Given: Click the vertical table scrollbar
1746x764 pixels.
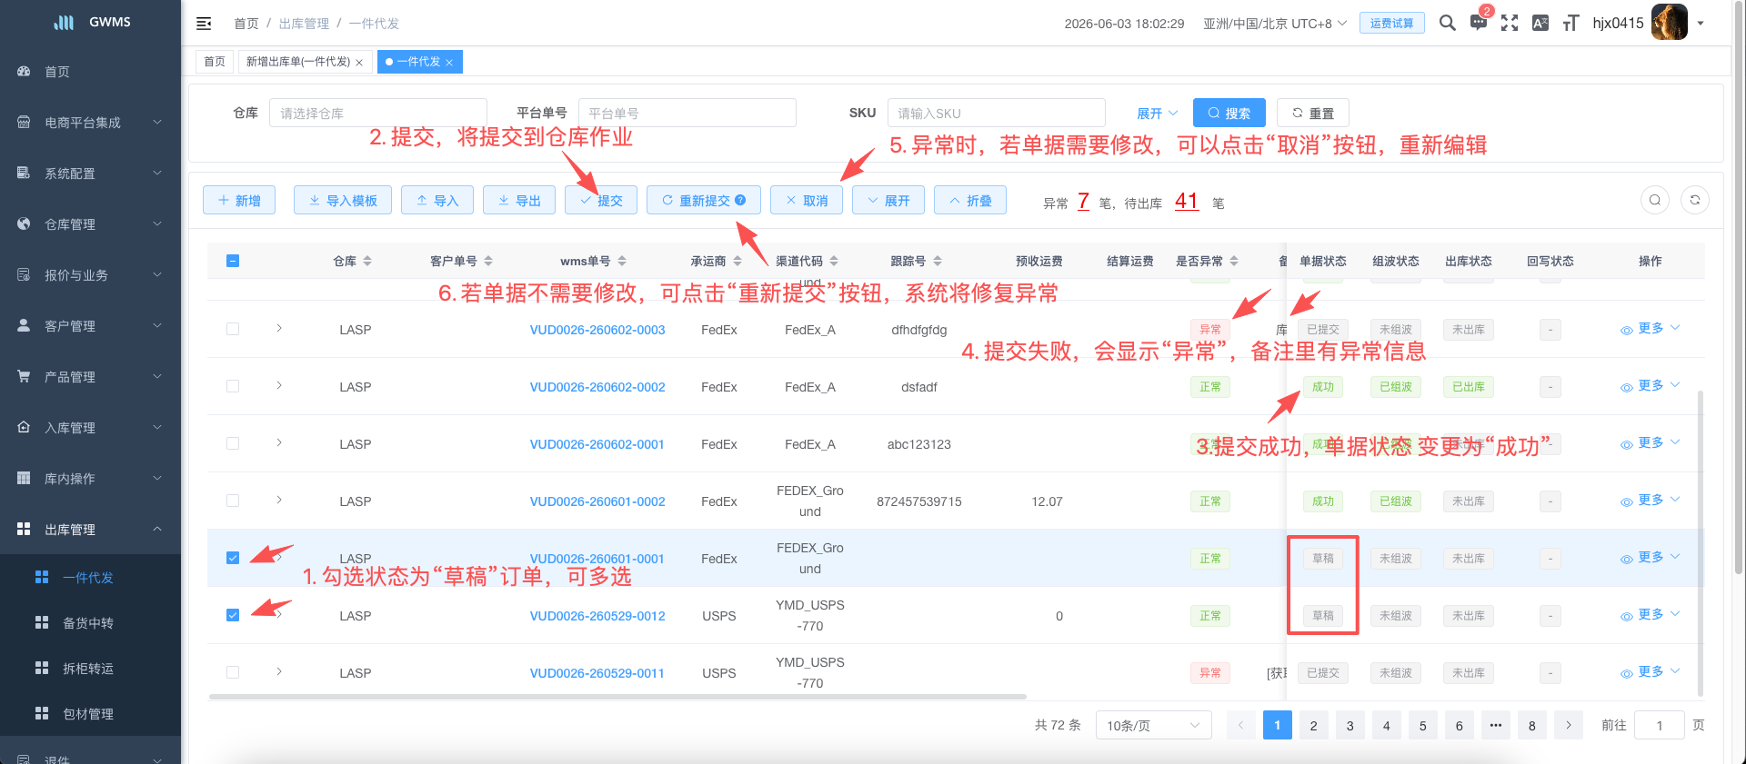Looking at the screenshot, I should 1700,542.
